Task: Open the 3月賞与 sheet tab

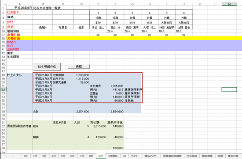Action: [x=113, y=156]
